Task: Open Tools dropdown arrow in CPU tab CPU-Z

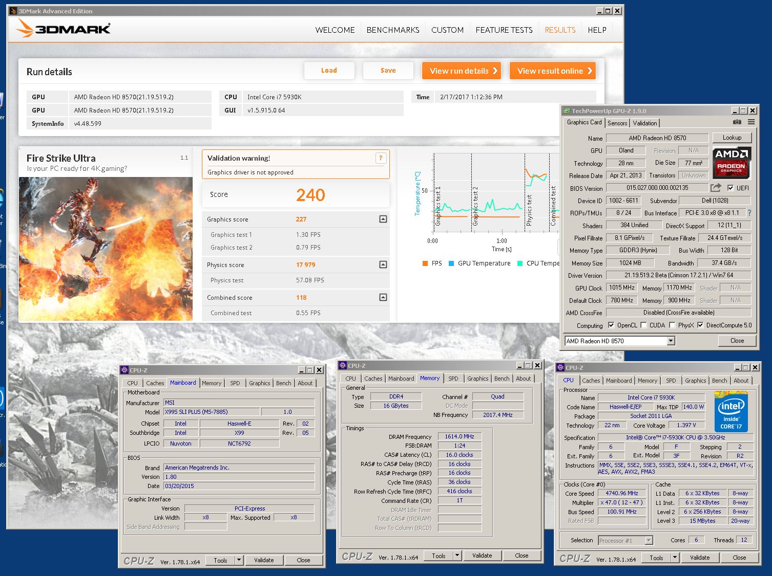Action: 675,558
